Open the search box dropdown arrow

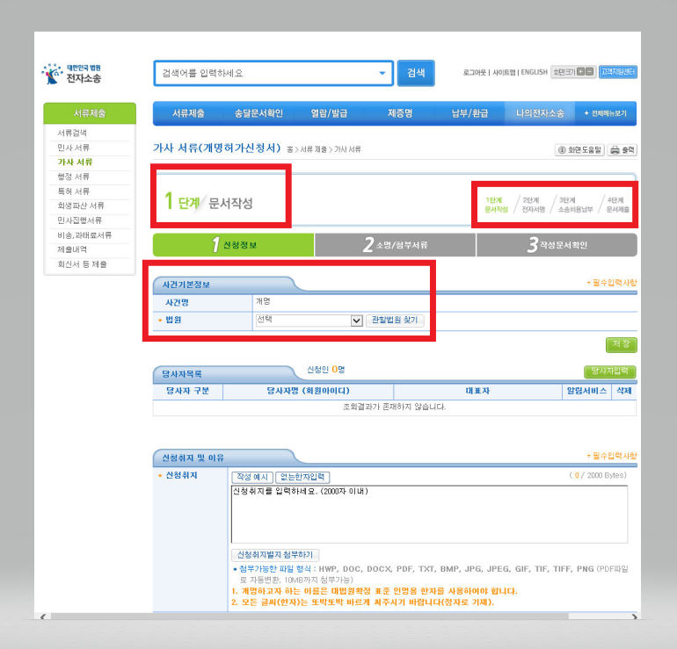(x=382, y=73)
